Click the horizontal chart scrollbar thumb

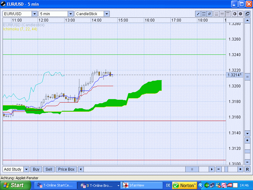click(192, 169)
